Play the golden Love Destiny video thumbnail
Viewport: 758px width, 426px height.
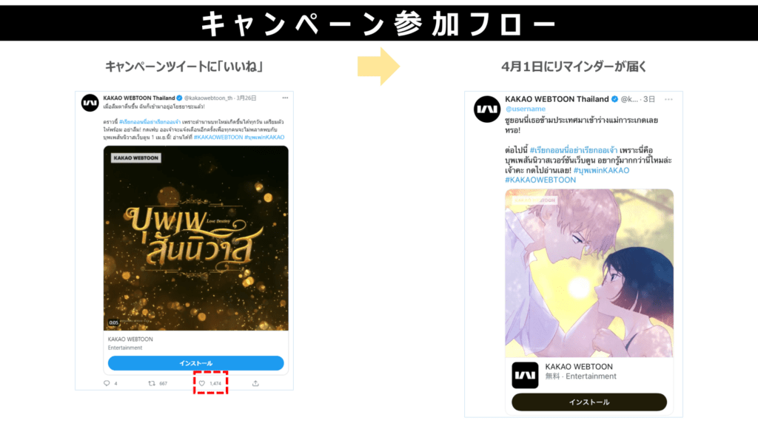195,238
